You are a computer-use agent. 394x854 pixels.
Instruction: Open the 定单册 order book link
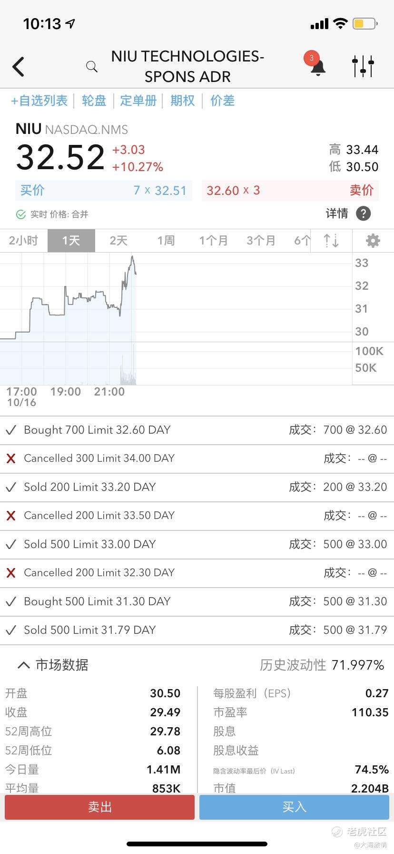pyautogui.click(x=138, y=101)
